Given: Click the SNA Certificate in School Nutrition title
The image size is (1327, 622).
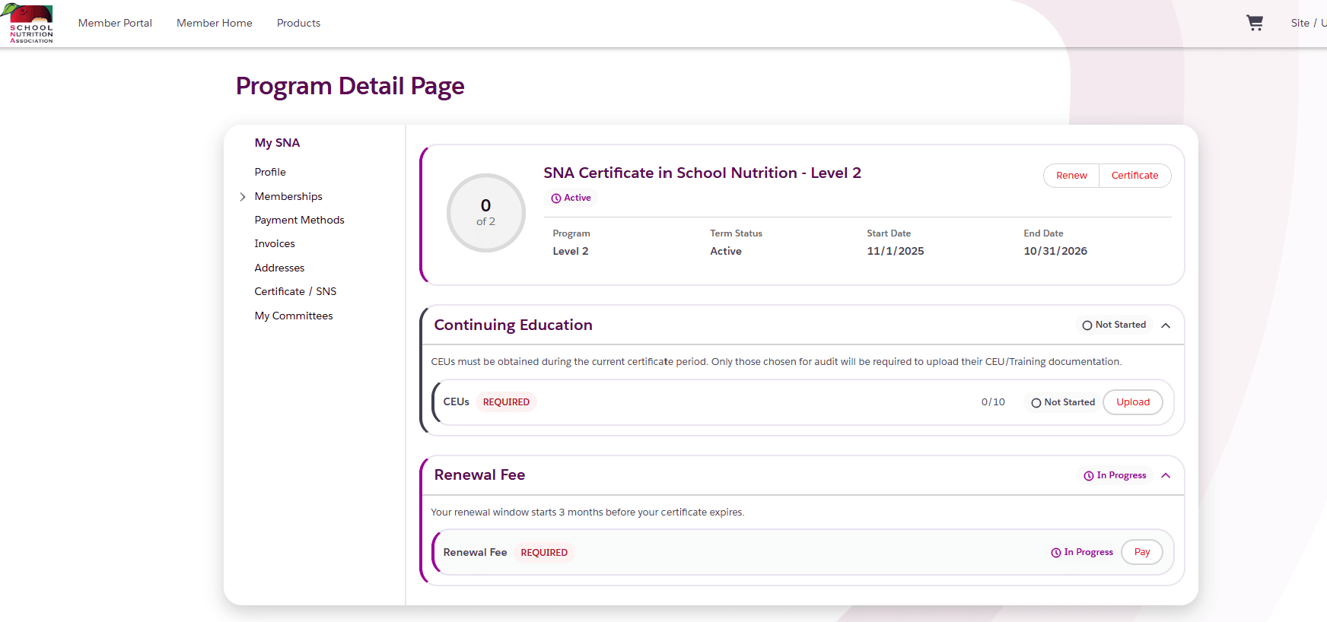Looking at the screenshot, I should click(702, 173).
